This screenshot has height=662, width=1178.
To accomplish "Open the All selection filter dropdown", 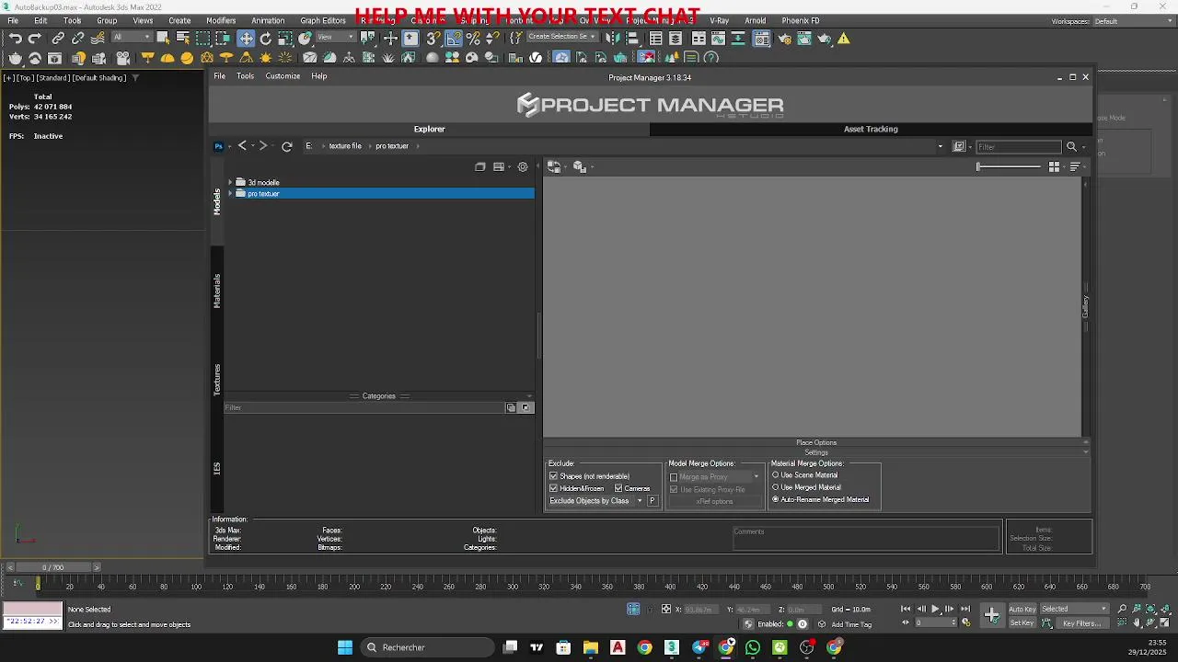I will pyautogui.click(x=132, y=38).
